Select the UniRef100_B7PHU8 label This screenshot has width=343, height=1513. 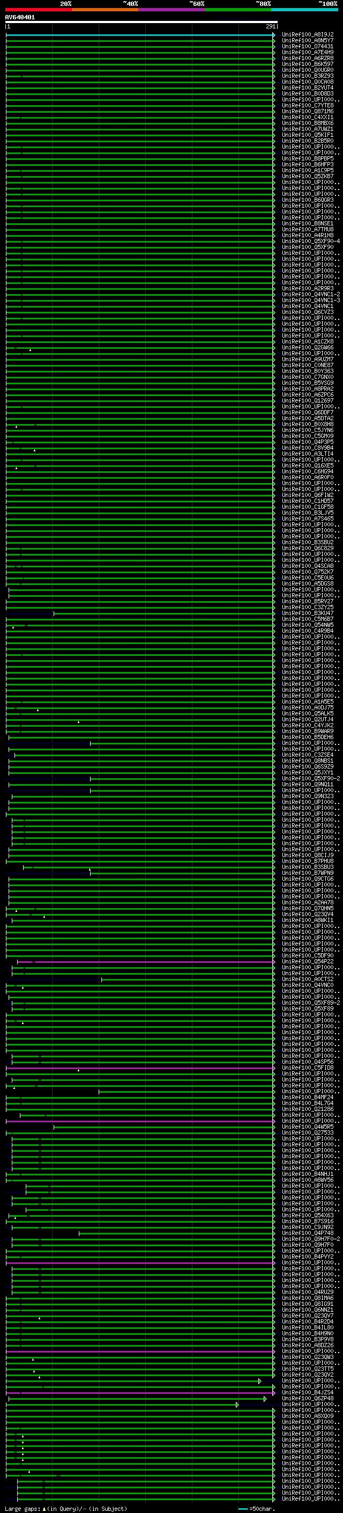308,861
